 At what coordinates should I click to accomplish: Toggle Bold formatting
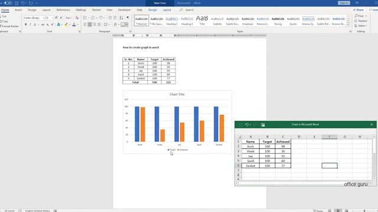[26, 25]
